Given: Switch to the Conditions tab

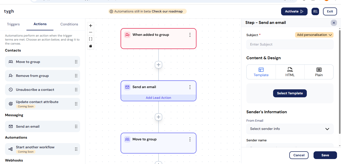Looking at the screenshot, I should [69, 24].
